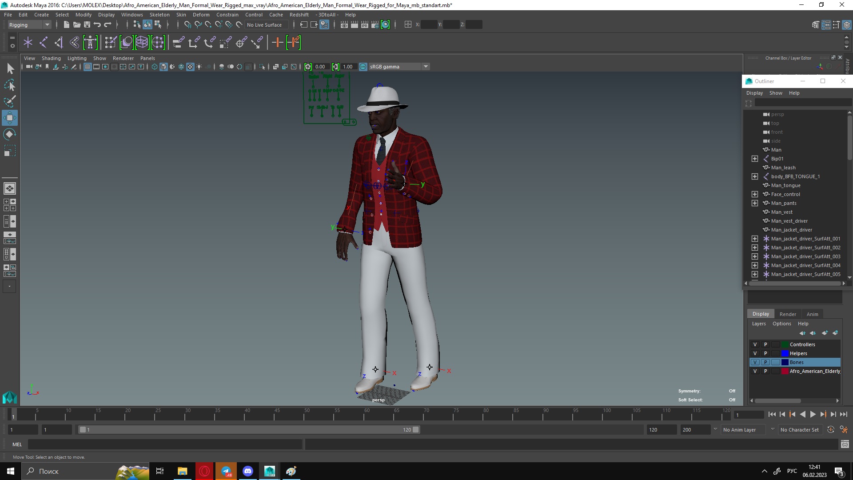Open the Deform menu
The image size is (853, 480).
click(x=201, y=15)
